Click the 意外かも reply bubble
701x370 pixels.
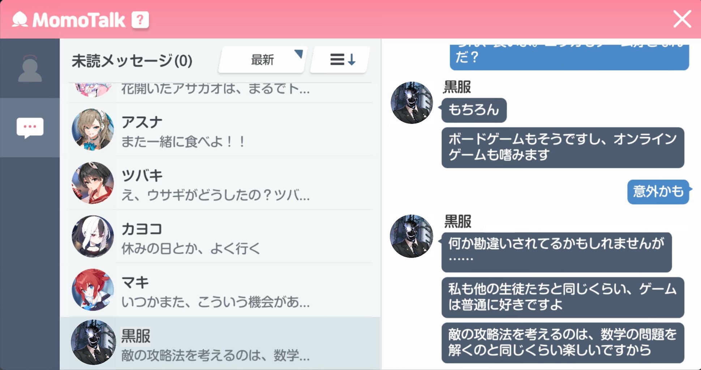click(658, 192)
